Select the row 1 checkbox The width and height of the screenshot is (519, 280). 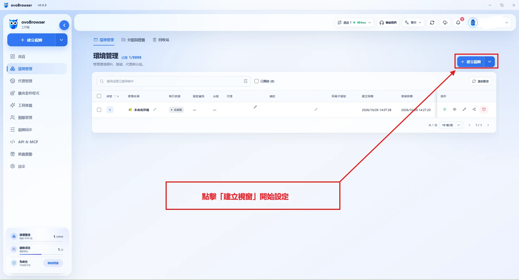[99, 110]
